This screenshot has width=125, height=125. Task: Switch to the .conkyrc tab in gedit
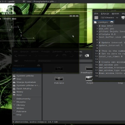[x=103, y=22]
